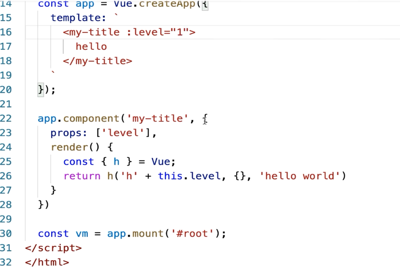Click the '#root' string
The width and height of the screenshot is (400, 269).
tap(192, 234)
